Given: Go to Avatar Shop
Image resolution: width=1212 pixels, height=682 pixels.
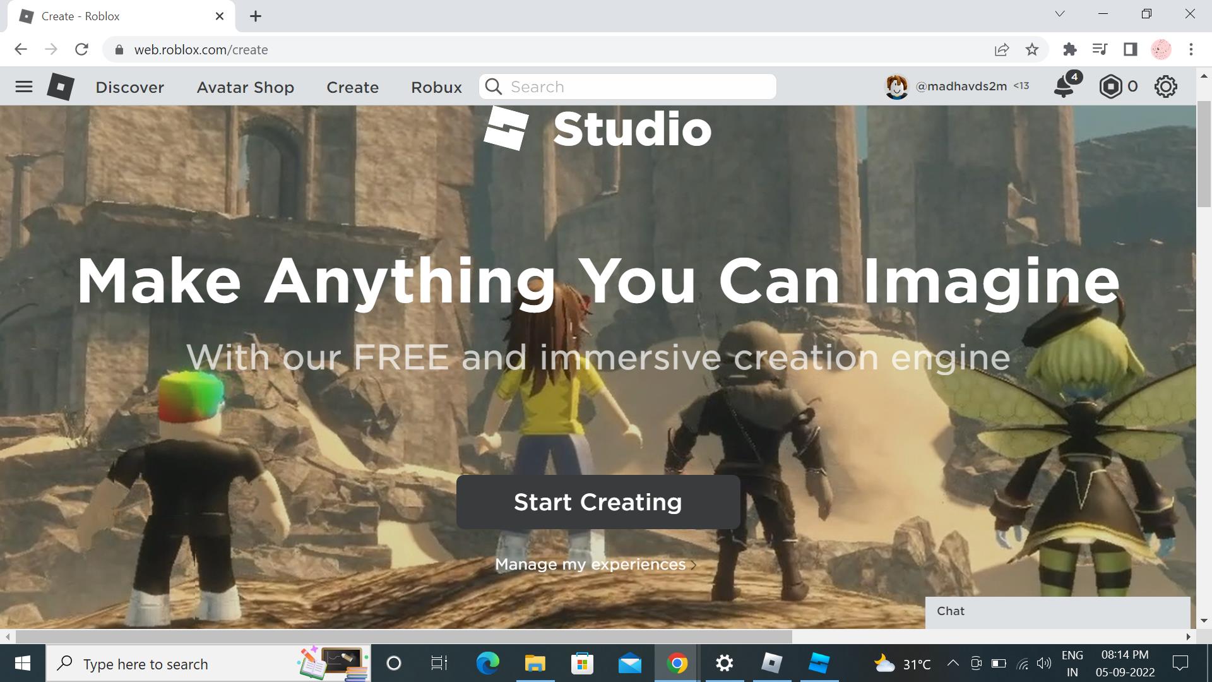Looking at the screenshot, I should (245, 87).
